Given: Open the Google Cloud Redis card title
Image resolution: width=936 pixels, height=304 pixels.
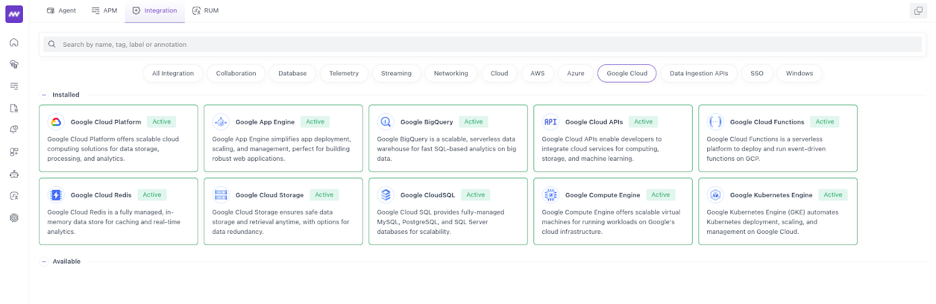Looking at the screenshot, I should (x=101, y=195).
